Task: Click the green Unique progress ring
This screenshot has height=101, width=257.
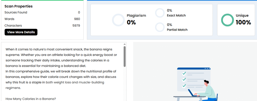Action: coord(227,20)
